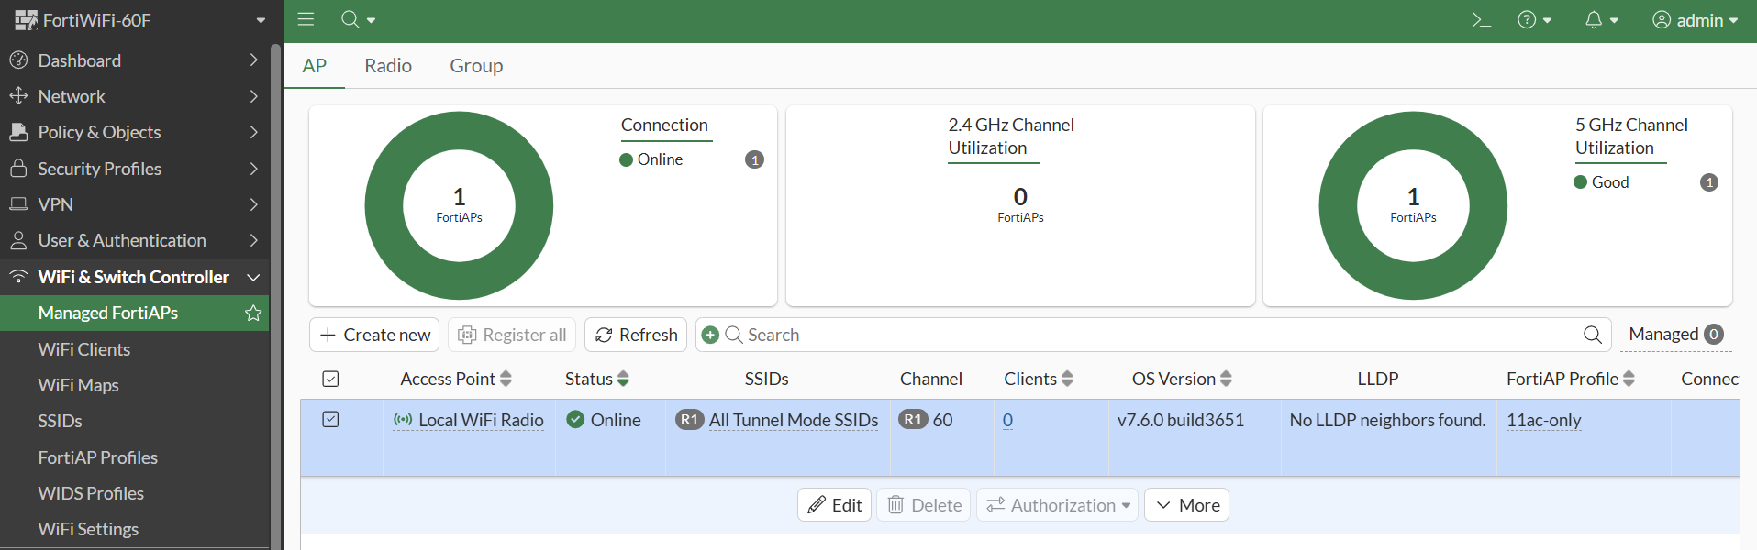Uncheck the Local WiFi Radio row checkbox

(x=331, y=420)
